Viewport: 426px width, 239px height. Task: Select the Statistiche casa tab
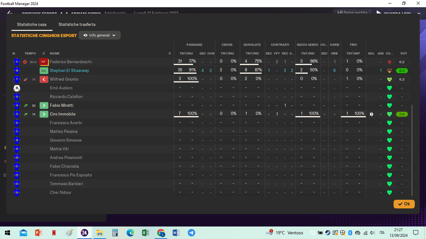coord(32,25)
